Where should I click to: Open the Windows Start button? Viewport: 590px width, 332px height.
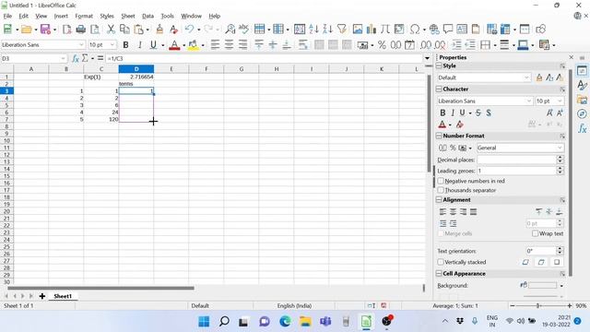(x=204, y=322)
